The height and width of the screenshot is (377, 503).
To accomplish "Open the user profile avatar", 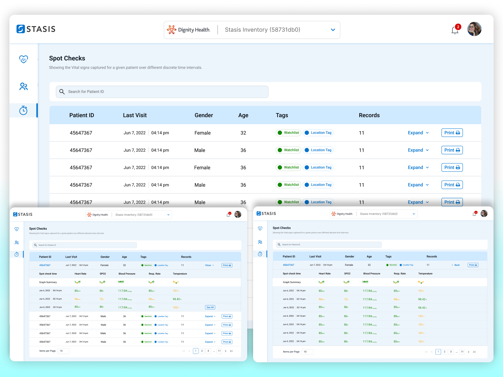I will point(474,29).
